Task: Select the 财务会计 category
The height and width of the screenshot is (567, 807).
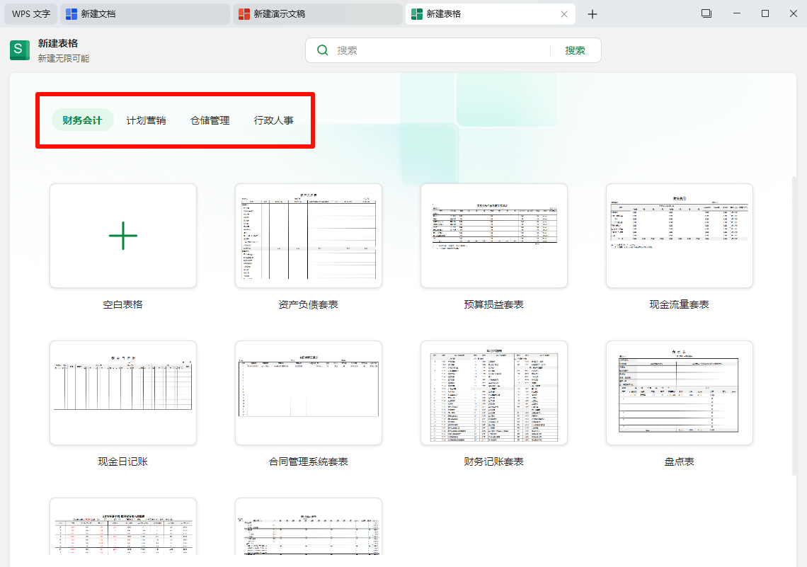Action: [x=81, y=120]
